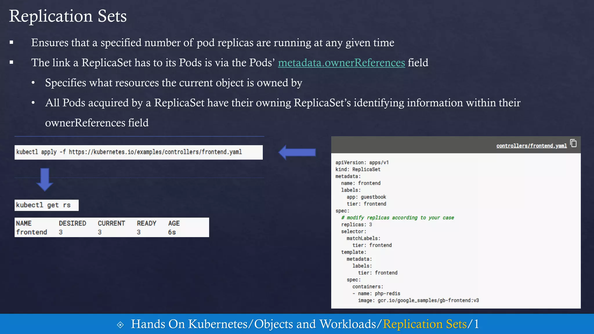Click 'kind: ReplicaSet' YAML line
Screen dimensions: 594x334
pyautogui.click(x=358, y=169)
